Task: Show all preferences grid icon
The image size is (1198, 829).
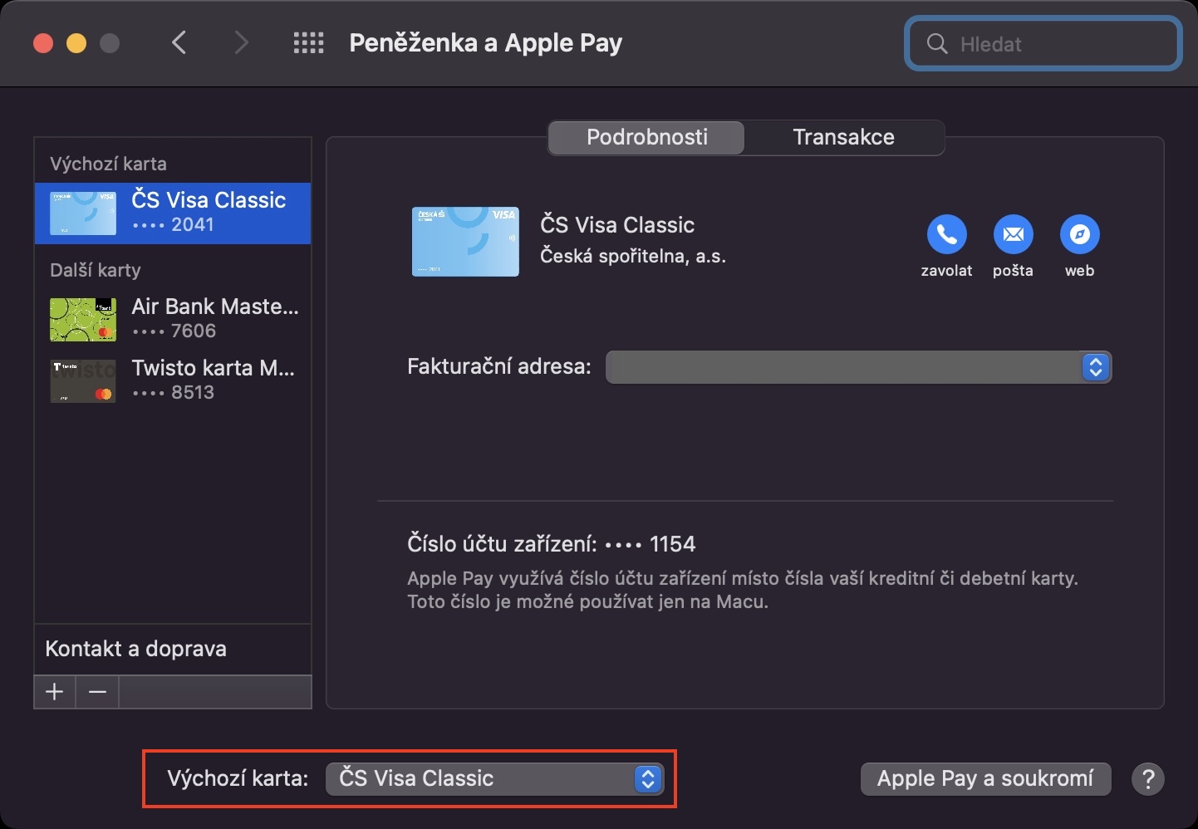Action: tap(308, 43)
